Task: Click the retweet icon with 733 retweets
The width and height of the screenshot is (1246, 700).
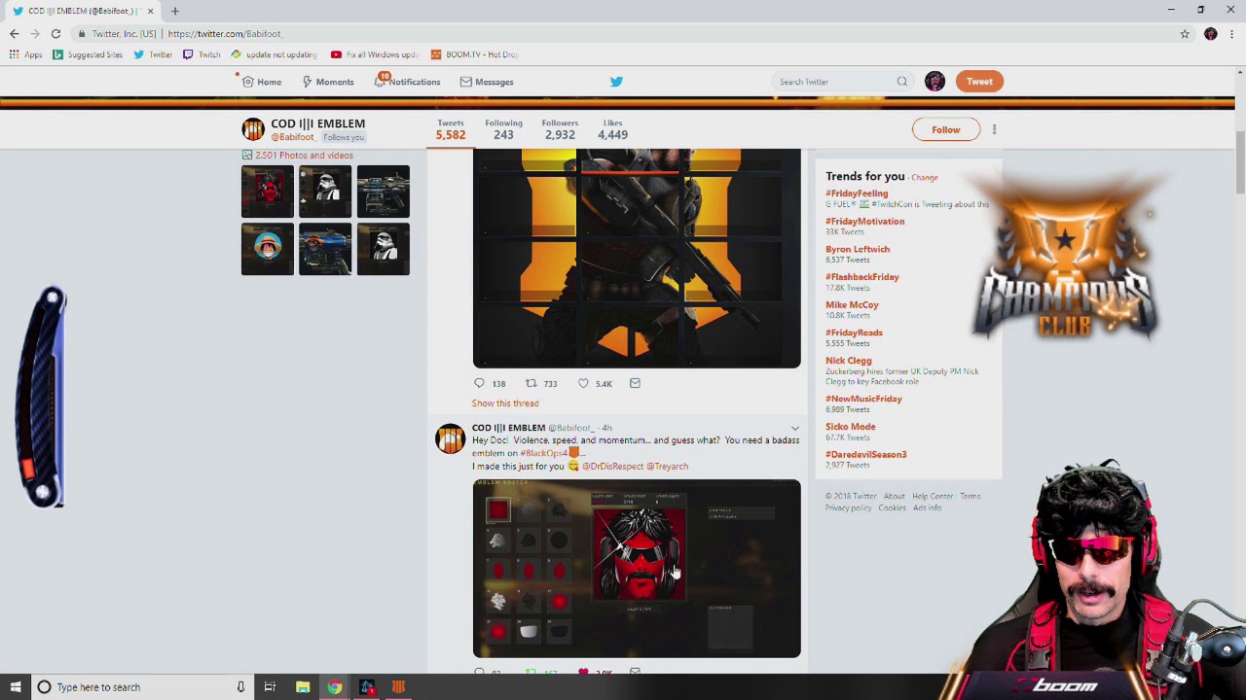Action: (531, 383)
